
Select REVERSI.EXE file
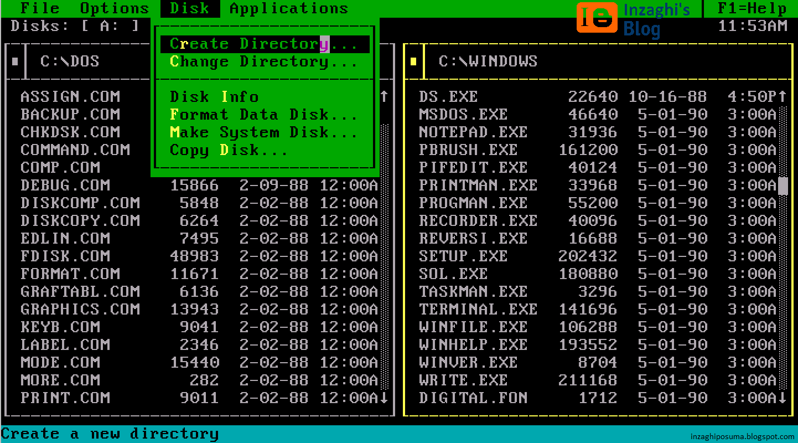[598, 238]
